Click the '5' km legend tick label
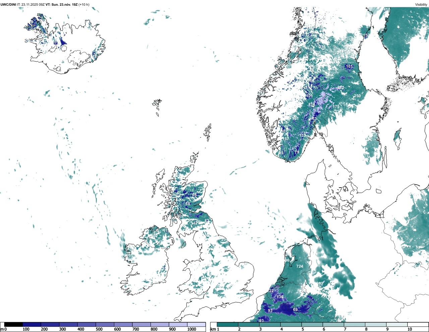Image resolution: width=429 pixels, height=332 pixels. (303, 329)
